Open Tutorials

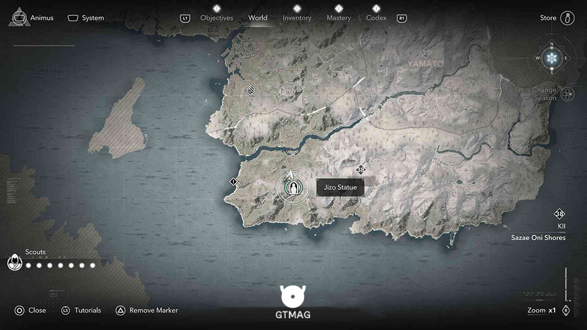coord(87,310)
